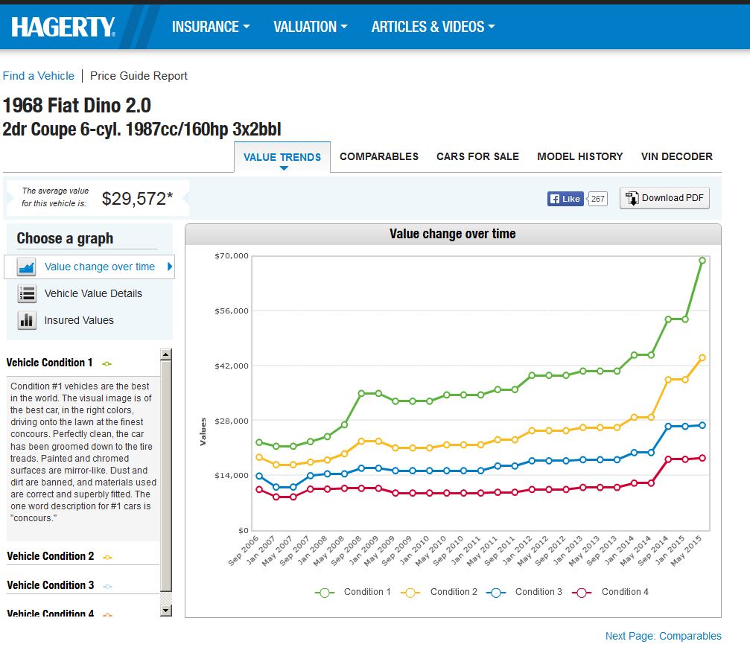750x653 pixels.
Task: Click the Facebook Like button
Action: point(565,199)
